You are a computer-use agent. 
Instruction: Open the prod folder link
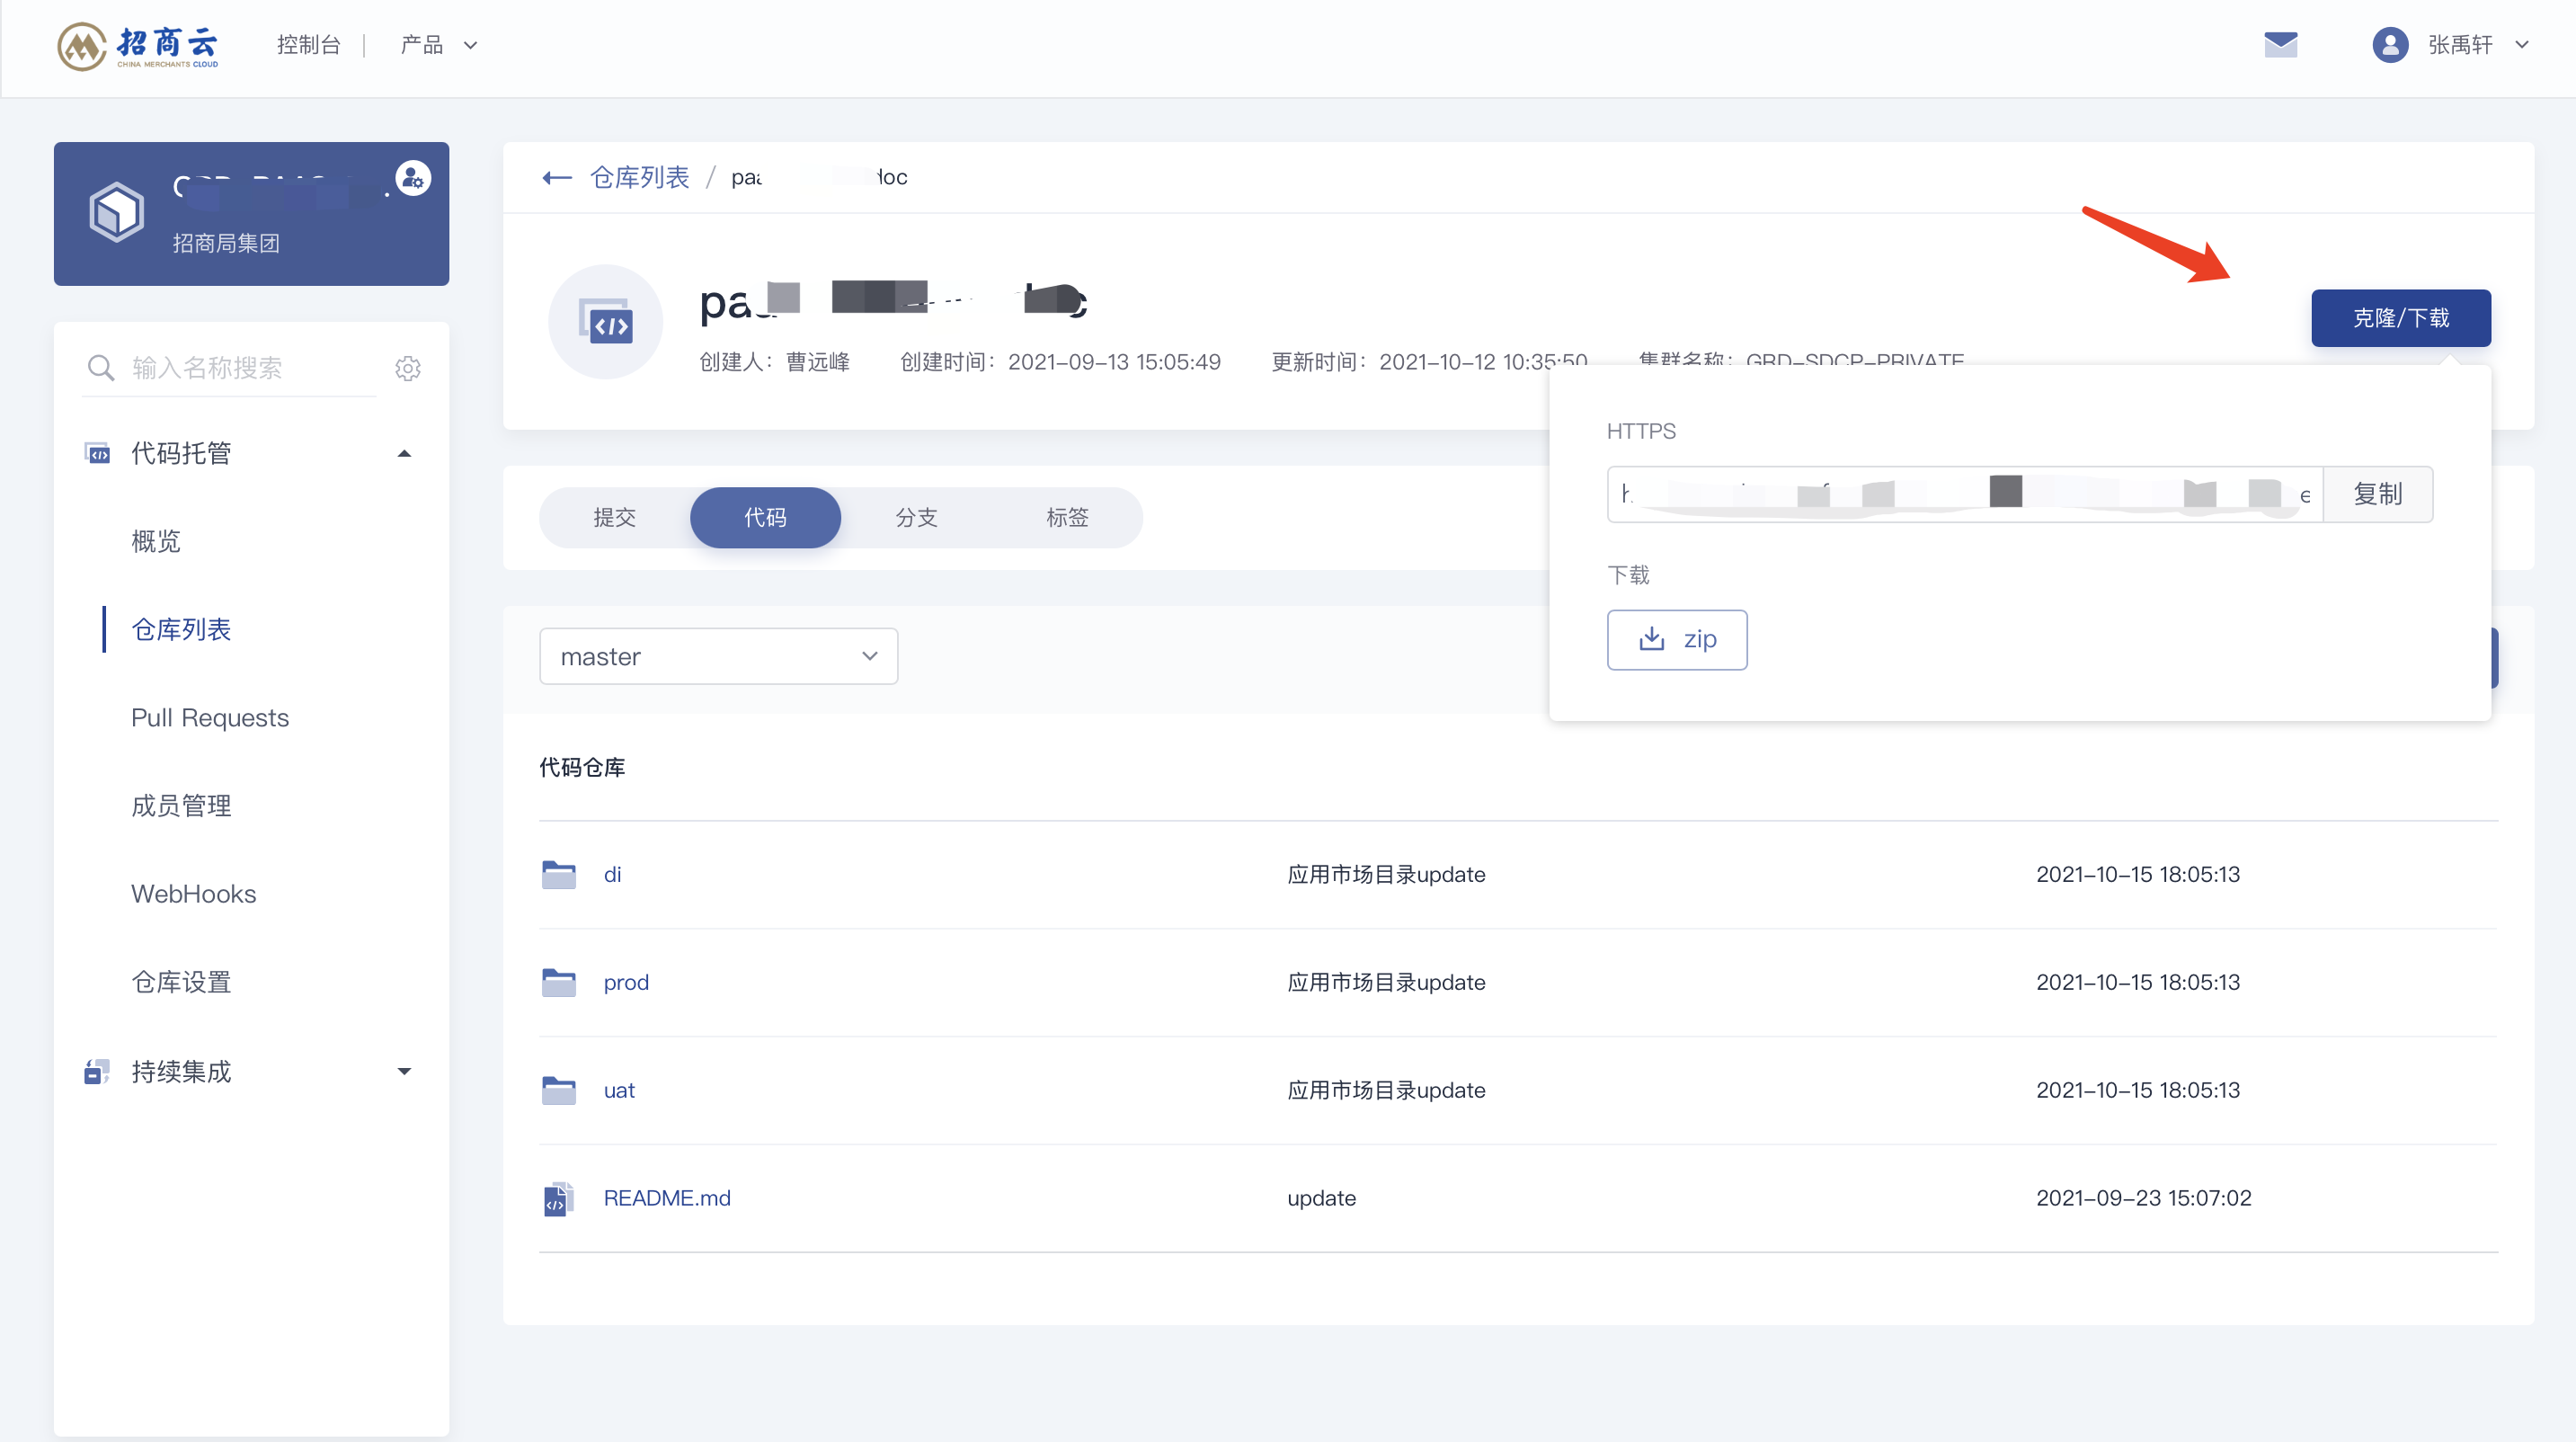pyautogui.click(x=626, y=982)
